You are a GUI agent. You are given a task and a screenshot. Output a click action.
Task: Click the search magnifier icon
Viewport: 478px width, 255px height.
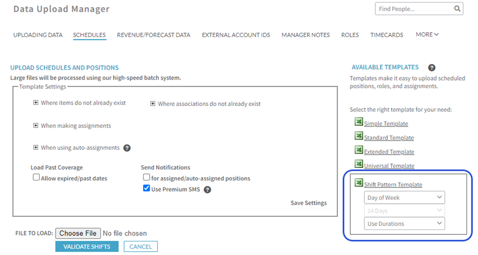(x=457, y=9)
